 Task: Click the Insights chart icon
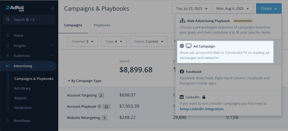click(x=7, y=46)
